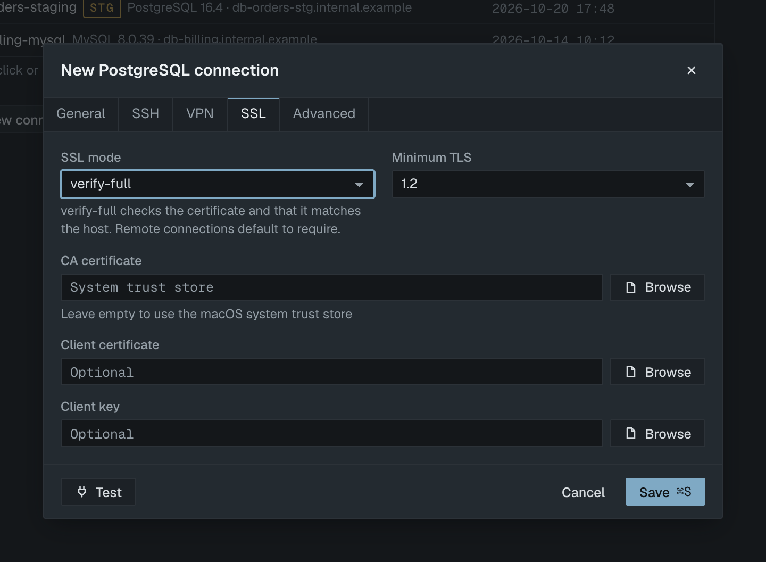Click the macOS system trust store hint
The image size is (766, 562).
(x=206, y=314)
